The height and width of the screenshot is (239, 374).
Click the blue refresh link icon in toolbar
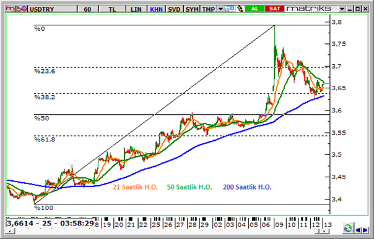[x=230, y=9]
